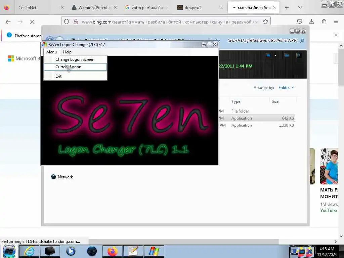344x258 pixels.
Task: Click the Firefox forward arrow
Action: (x=20, y=22)
